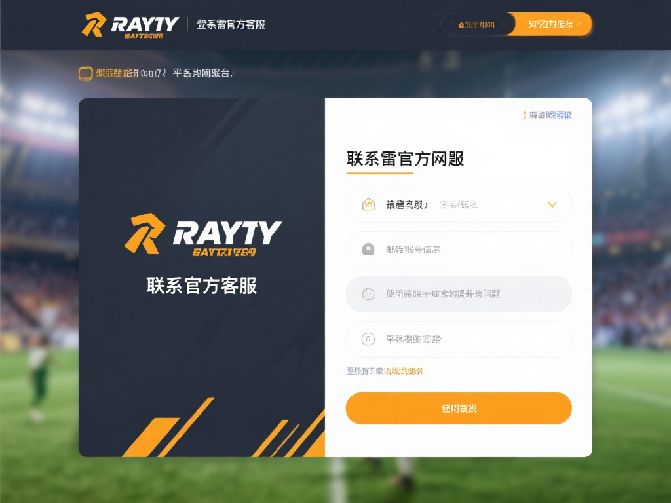Expand the first field's orange chevron dropdown
This screenshot has width=671, height=503.
click(552, 204)
